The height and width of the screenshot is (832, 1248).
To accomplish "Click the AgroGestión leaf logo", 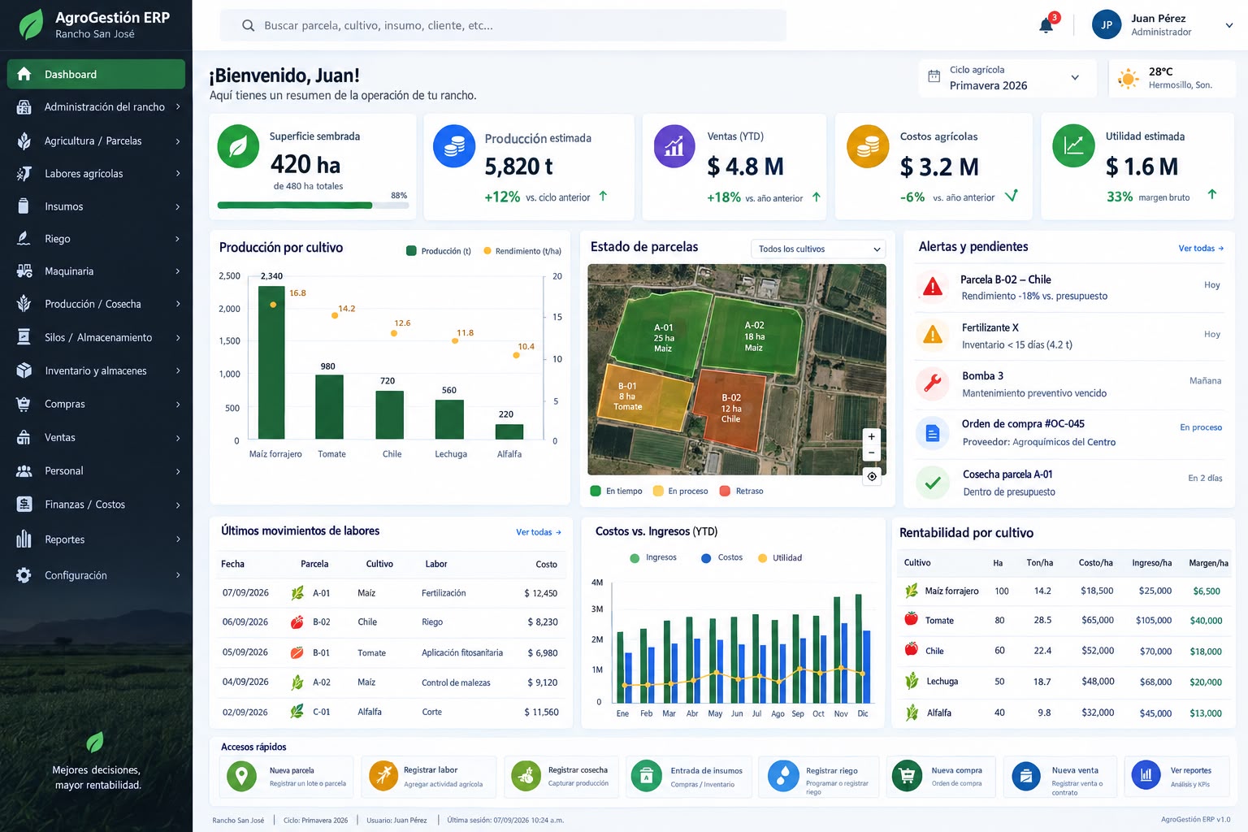I will click(x=31, y=24).
